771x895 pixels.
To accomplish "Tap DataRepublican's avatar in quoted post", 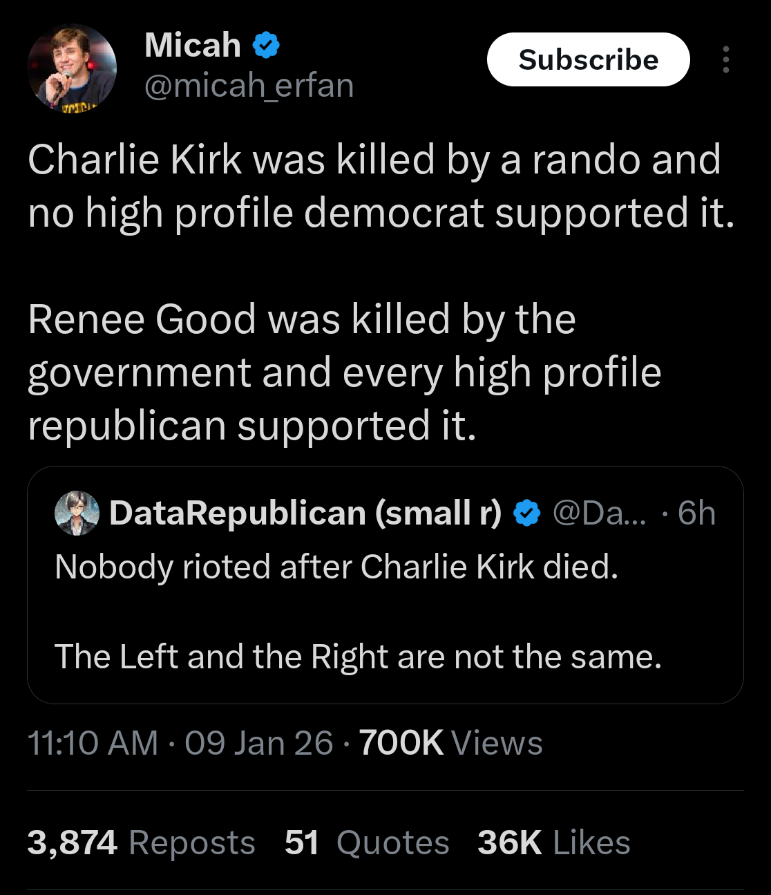I will [77, 513].
